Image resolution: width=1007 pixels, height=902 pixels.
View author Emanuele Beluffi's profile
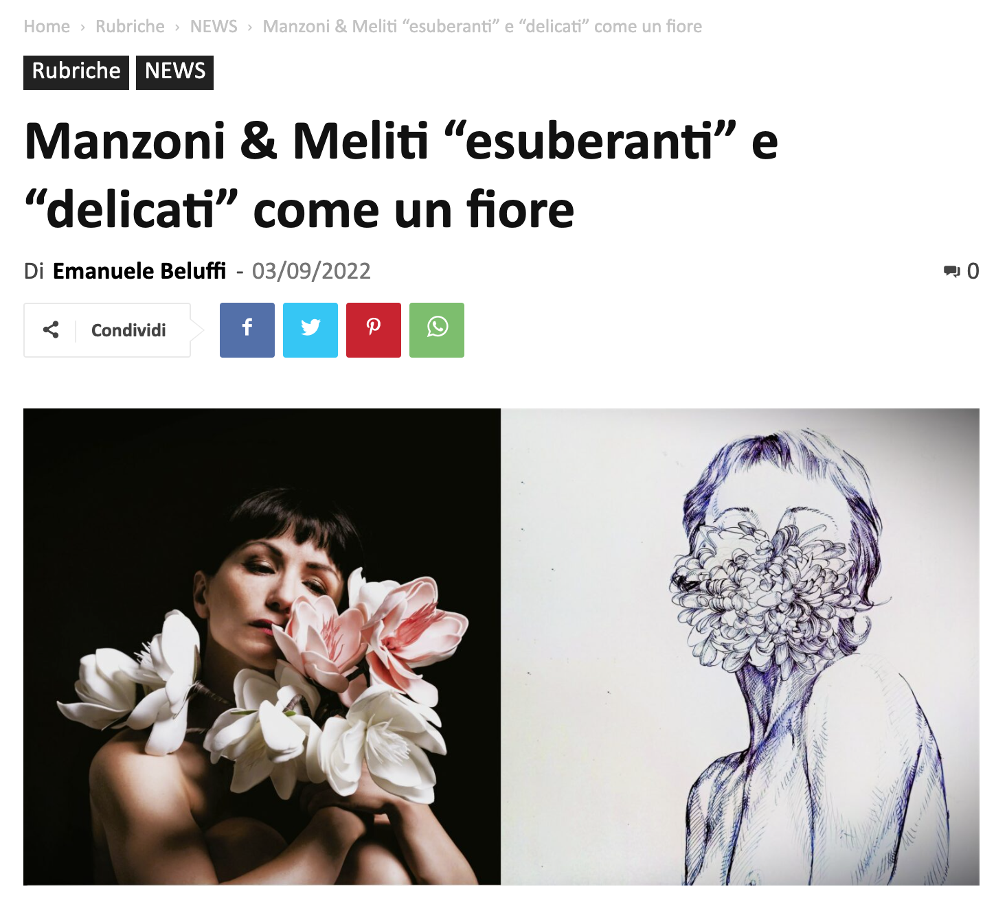point(139,271)
